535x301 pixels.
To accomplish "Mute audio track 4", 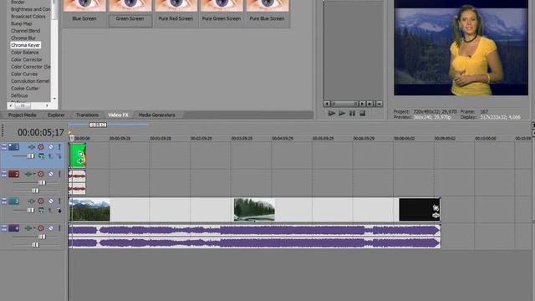I will pos(50,228).
